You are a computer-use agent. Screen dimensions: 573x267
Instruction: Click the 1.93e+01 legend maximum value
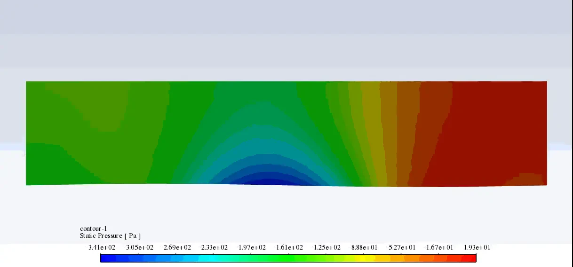tap(477, 248)
